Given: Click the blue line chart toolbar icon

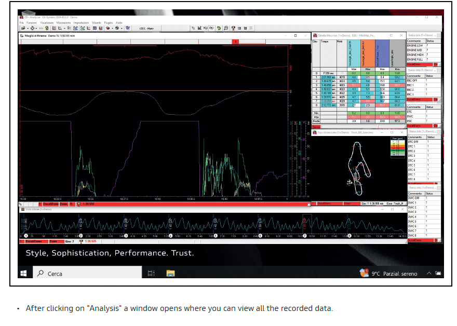Looking at the screenshot, I should [x=75, y=28].
